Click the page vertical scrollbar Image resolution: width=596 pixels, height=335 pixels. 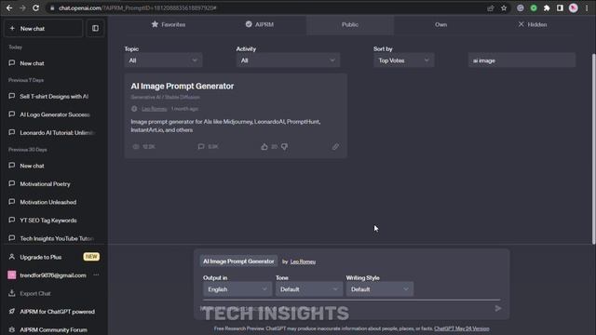tap(594, 149)
